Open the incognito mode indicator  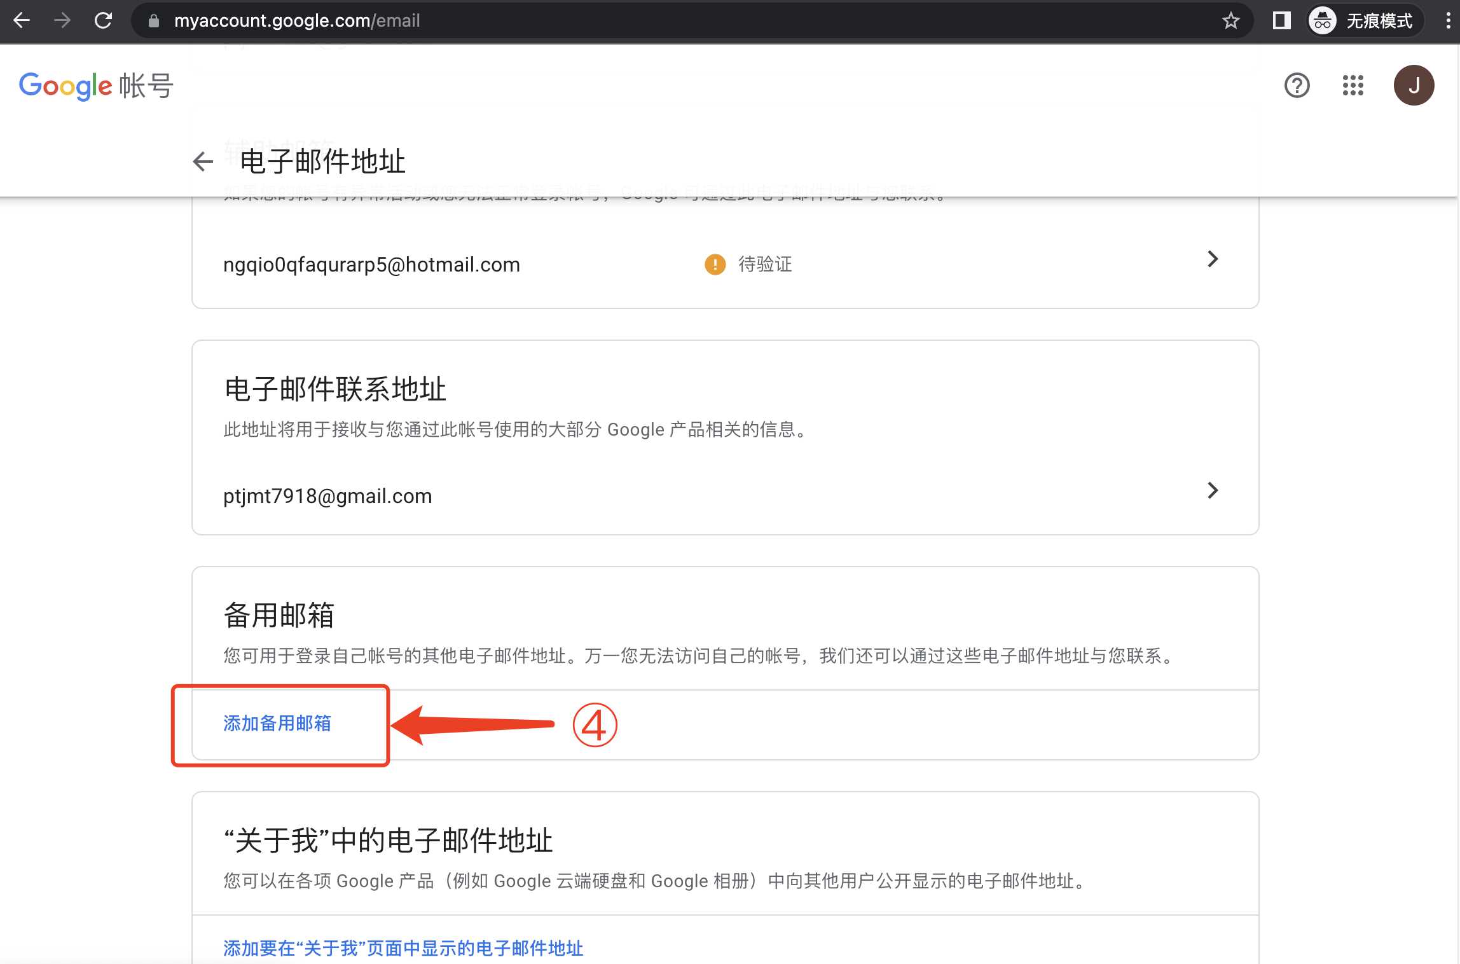point(1363,20)
